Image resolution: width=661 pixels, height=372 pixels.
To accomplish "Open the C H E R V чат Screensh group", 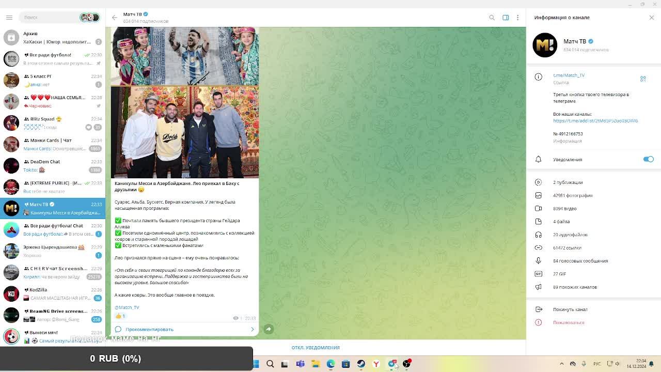I will point(53,272).
